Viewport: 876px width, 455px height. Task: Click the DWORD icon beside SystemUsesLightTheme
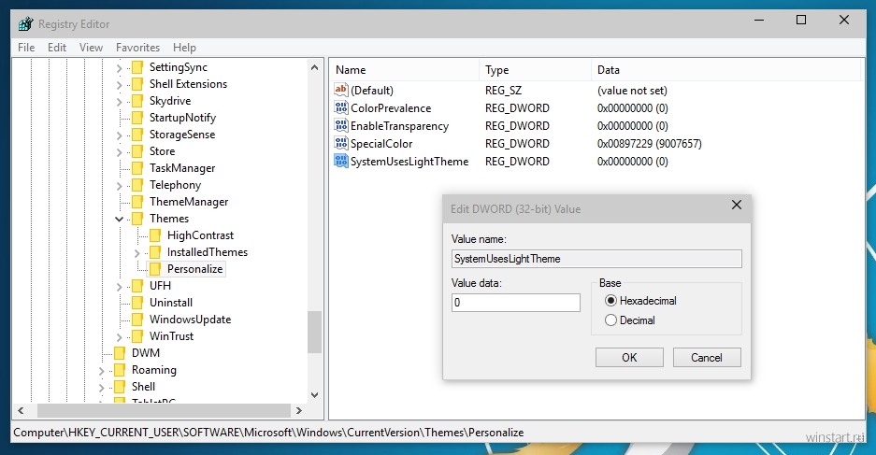pos(340,162)
